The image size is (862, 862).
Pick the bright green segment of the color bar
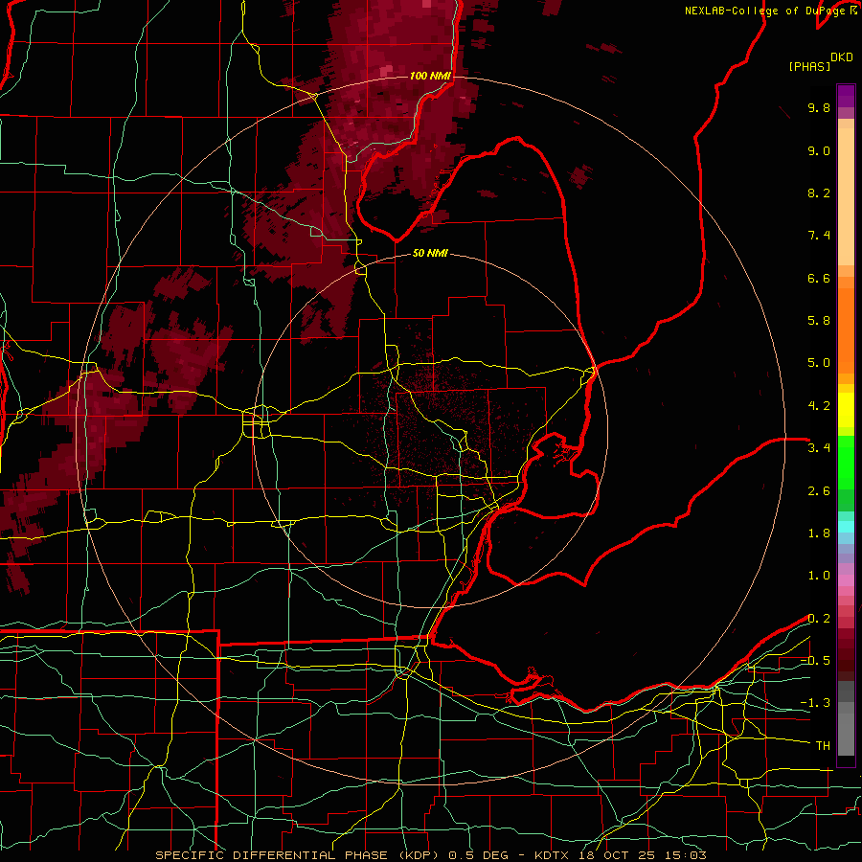pos(846,462)
